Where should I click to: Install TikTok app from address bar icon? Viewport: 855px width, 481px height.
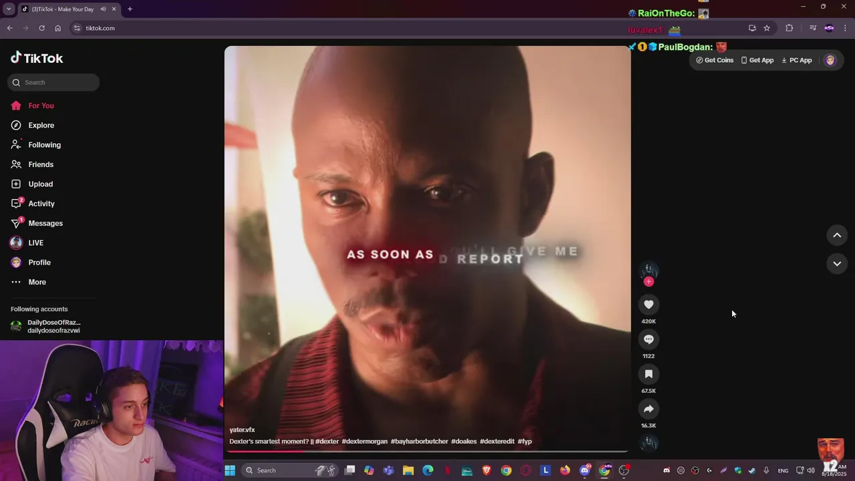click(752, 28)
